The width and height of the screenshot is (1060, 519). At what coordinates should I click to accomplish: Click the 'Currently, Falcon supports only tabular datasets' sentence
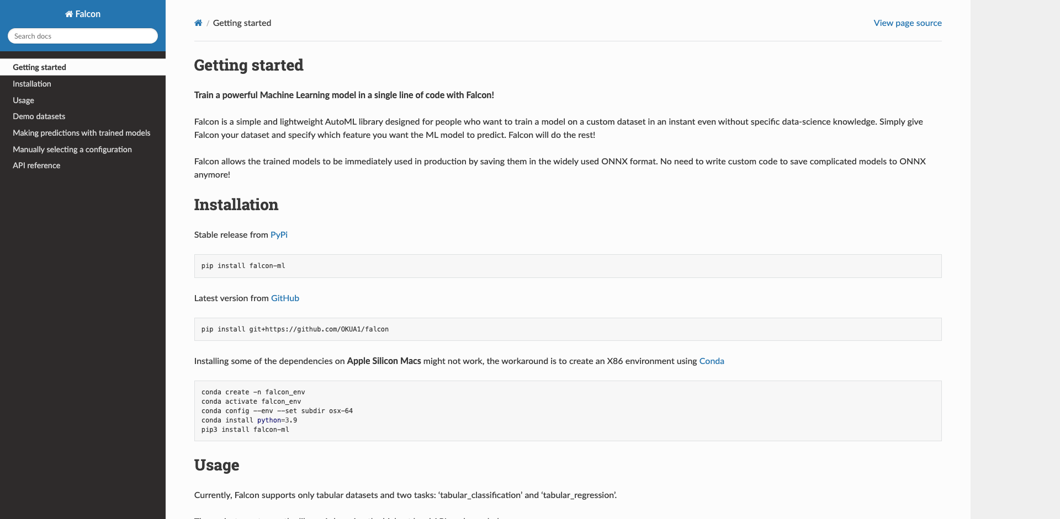point(406,495)
